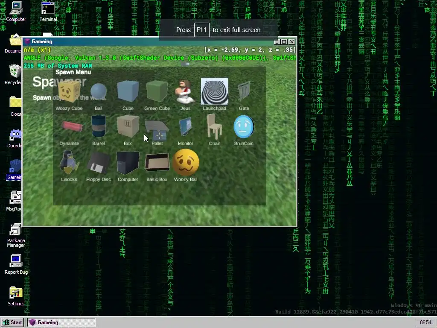Open the Recycle bin desktop icon
The height and width of the screenshot is (328, 437).
click(x=13, y=74)
